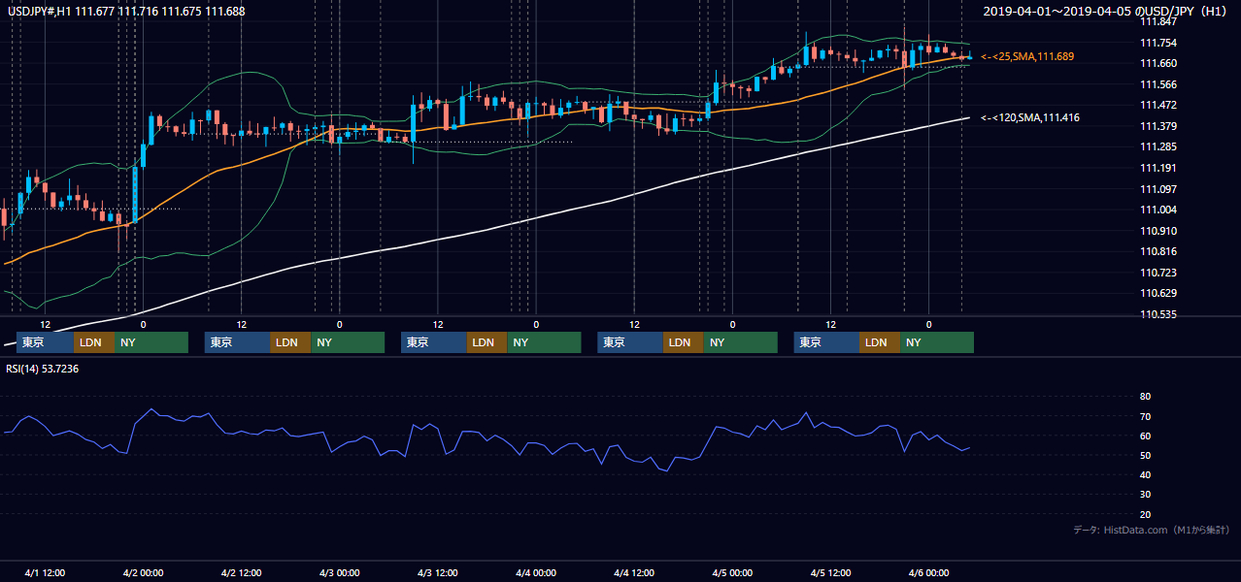Click the RSI scale value 30
This screenshot has width=1241, height=582.
tap(1145, 495)
